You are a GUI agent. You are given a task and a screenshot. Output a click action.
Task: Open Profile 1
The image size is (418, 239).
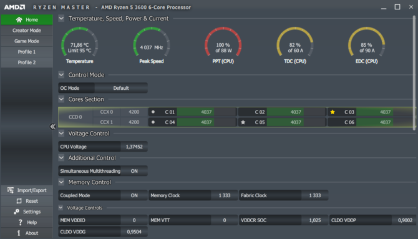27,52
